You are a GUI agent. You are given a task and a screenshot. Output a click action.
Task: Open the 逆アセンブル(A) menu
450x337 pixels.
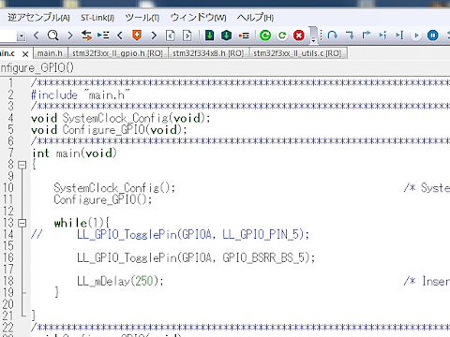coord(38,18)
